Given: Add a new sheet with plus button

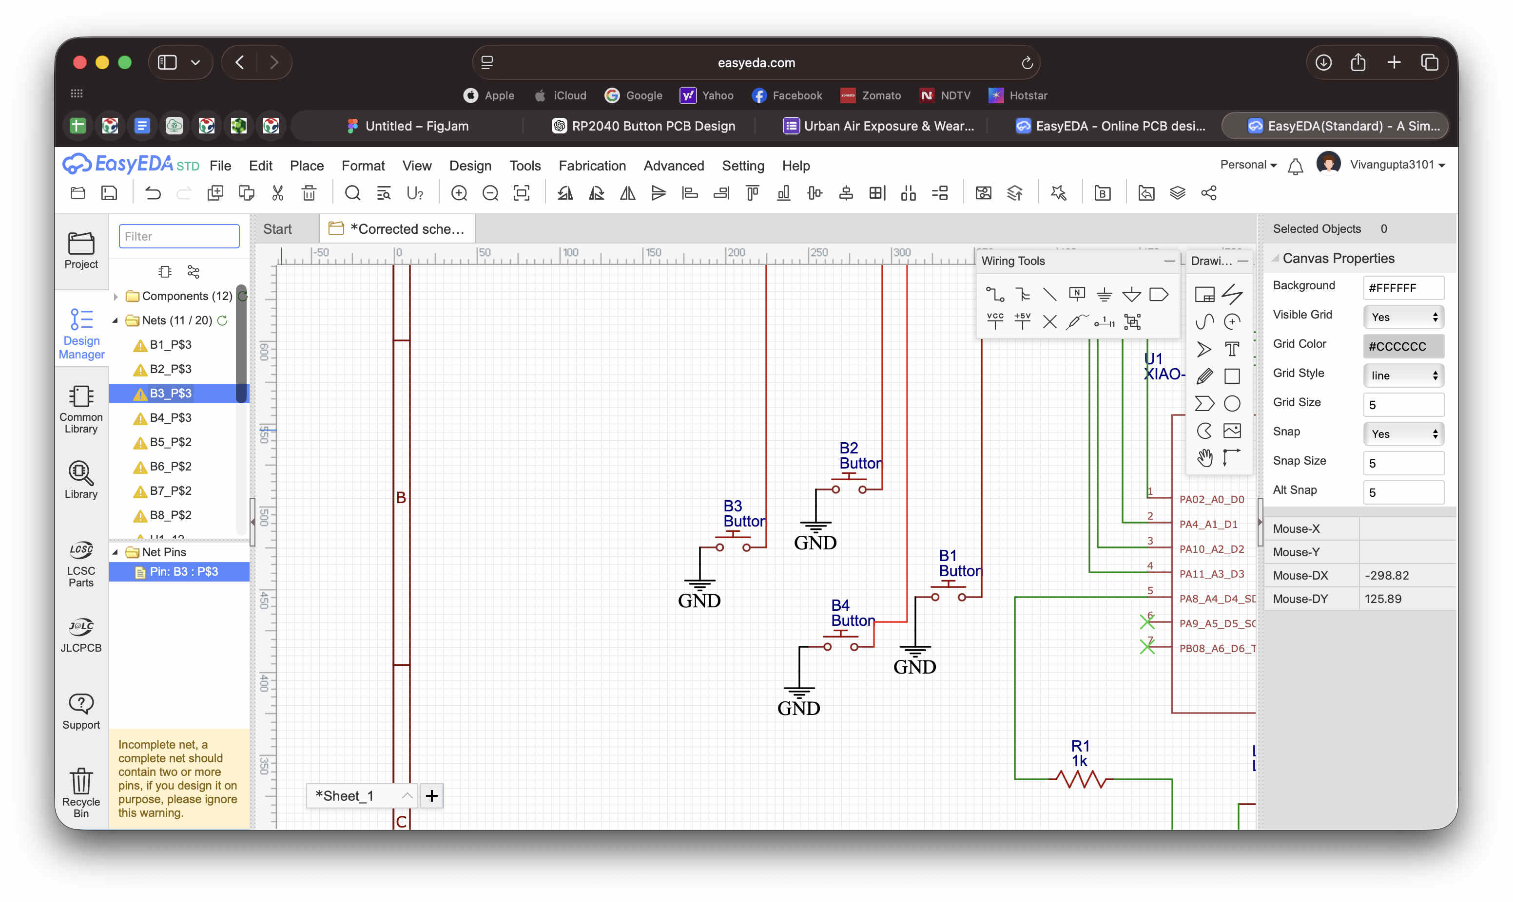Looking at the screenshot, I should (432, 796).
